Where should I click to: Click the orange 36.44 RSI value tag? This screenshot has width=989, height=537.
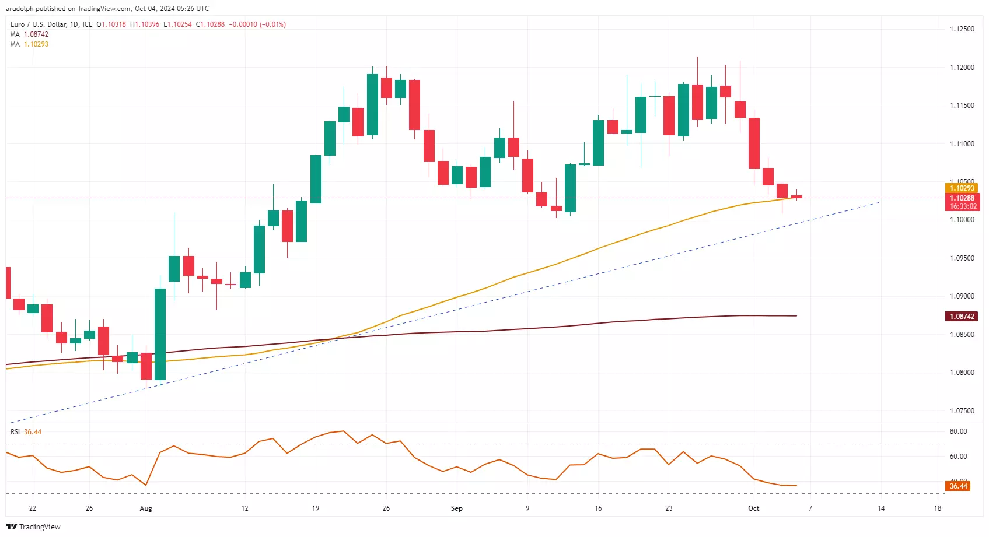point(958,486)
